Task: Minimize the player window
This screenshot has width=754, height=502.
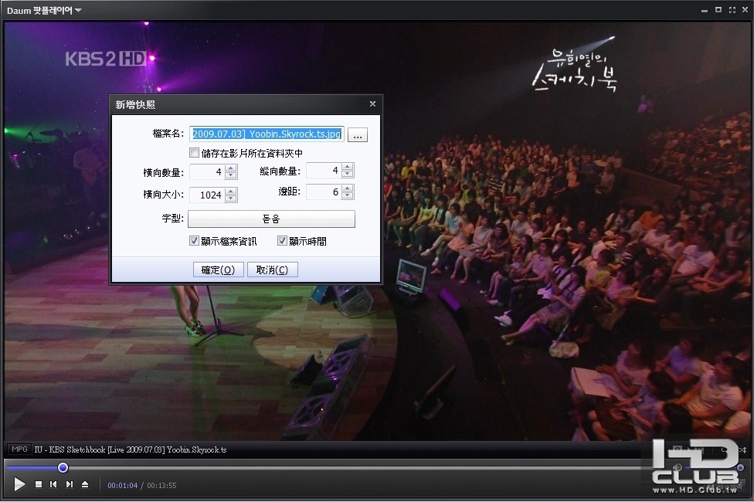Action: click(705, 10)
